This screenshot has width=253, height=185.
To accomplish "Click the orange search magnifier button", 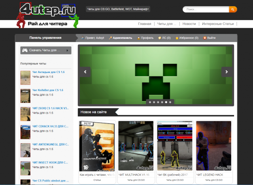I will tap(233, 9).
